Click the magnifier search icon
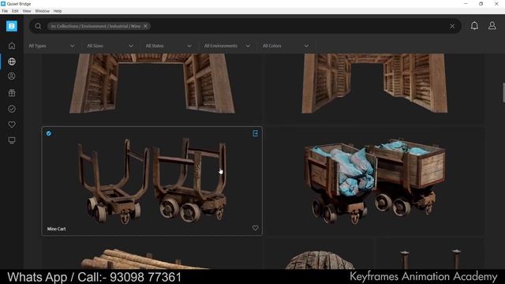The image size is (505, 284). pyautogui.click(x=38, y=26)
